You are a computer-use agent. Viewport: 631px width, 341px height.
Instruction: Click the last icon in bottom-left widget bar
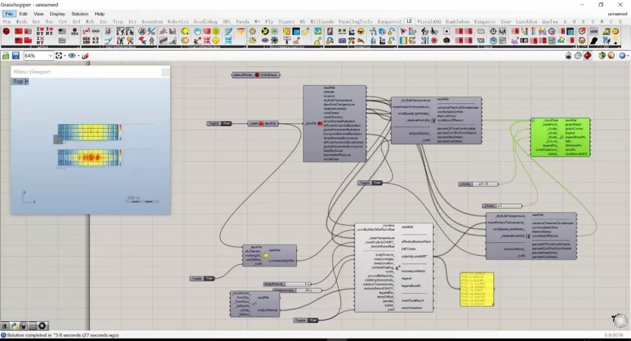click(42, 326)
